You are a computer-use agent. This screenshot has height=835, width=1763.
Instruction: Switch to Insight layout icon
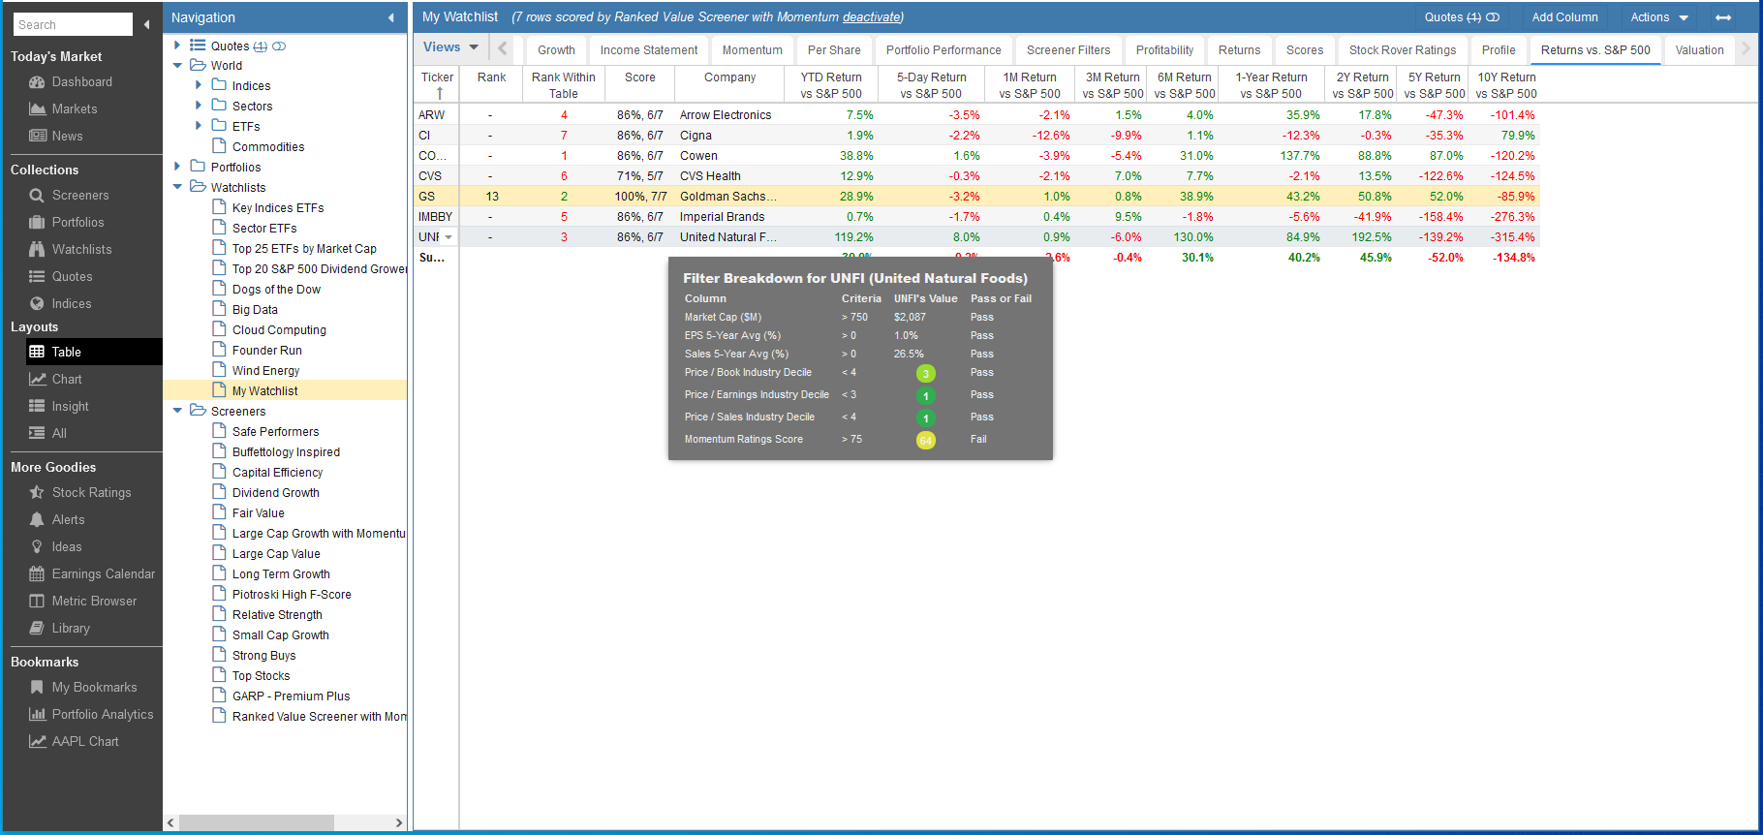[38, 407]
